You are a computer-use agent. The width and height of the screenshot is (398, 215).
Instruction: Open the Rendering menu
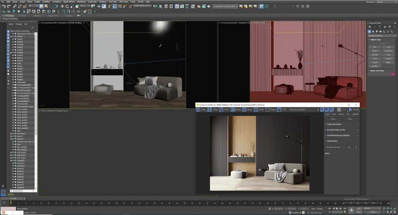[81, 2]
